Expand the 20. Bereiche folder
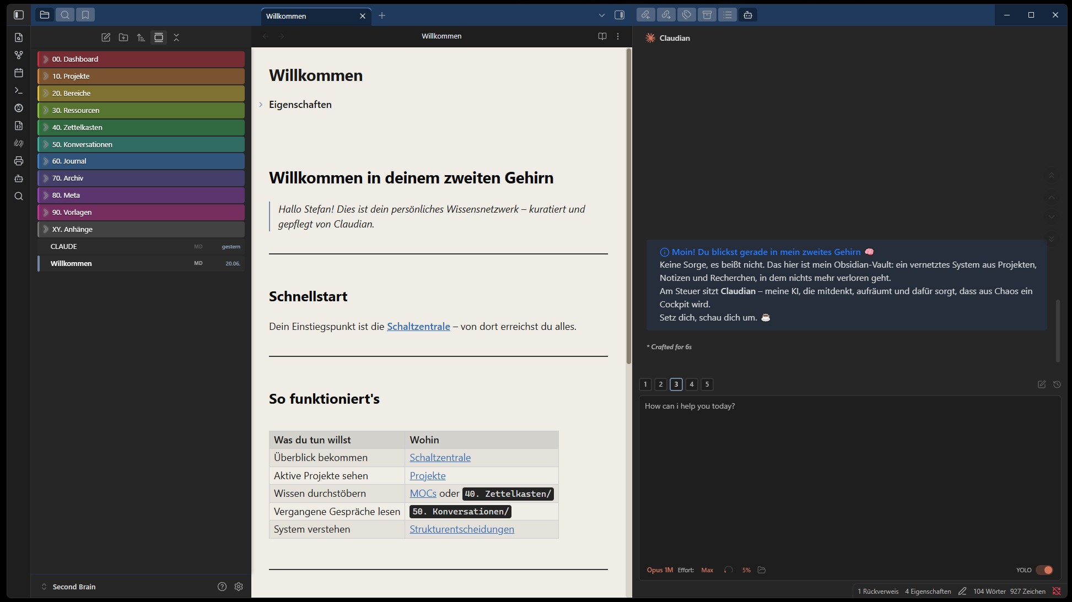 click(141, 93)
